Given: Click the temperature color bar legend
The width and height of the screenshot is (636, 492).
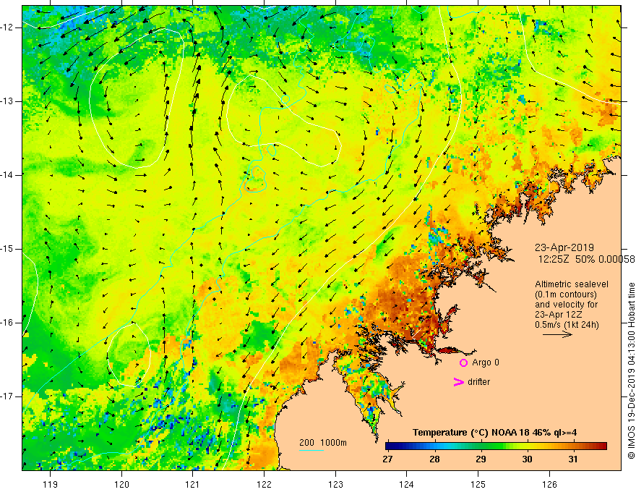Looking at the screenshot, I should tap(496, 446).
